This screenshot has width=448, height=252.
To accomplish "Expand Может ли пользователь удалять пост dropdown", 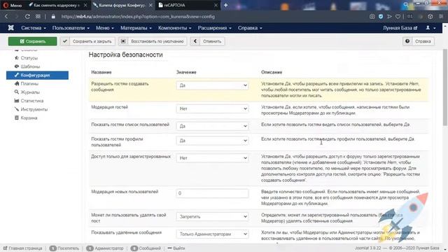I will (x=212, y=217).
